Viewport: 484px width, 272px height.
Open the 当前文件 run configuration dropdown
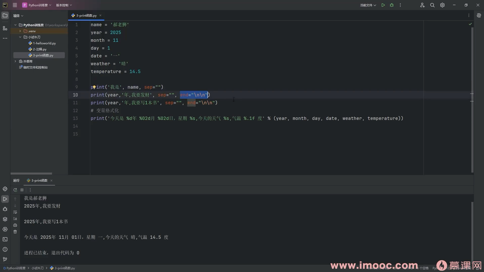pyautogui.click(x=368, y=5)
